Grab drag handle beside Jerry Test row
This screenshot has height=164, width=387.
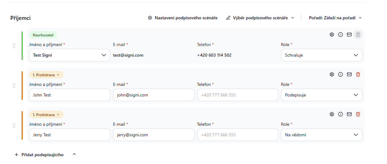pyautogui.click(x=14, y=125)
